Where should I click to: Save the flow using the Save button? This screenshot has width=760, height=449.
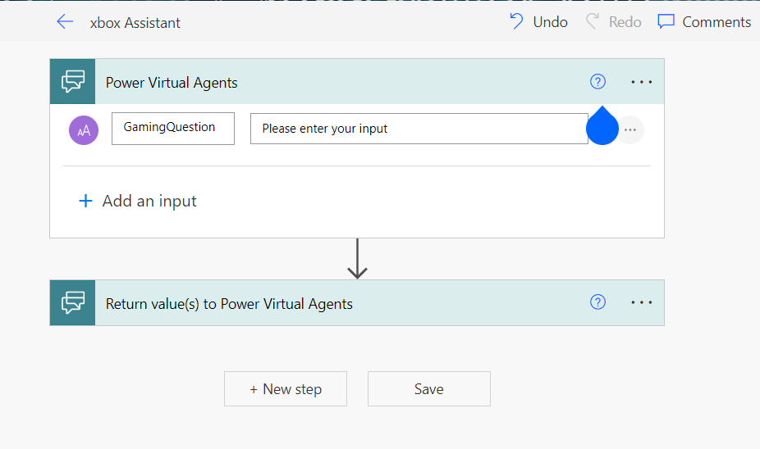(x=428, y=389)
